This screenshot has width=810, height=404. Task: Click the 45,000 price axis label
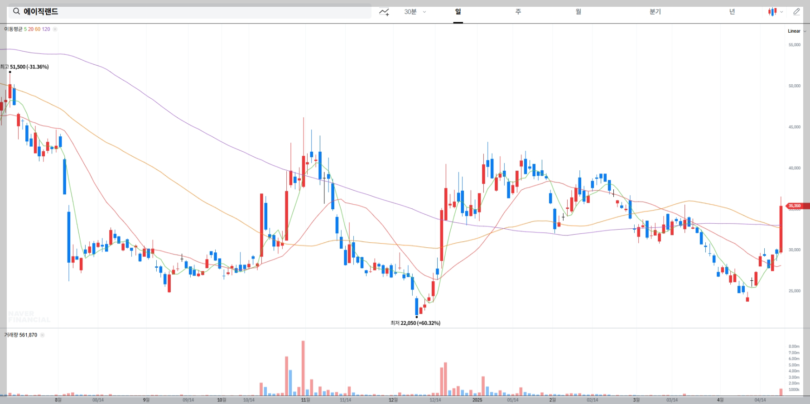click(795, 127)
